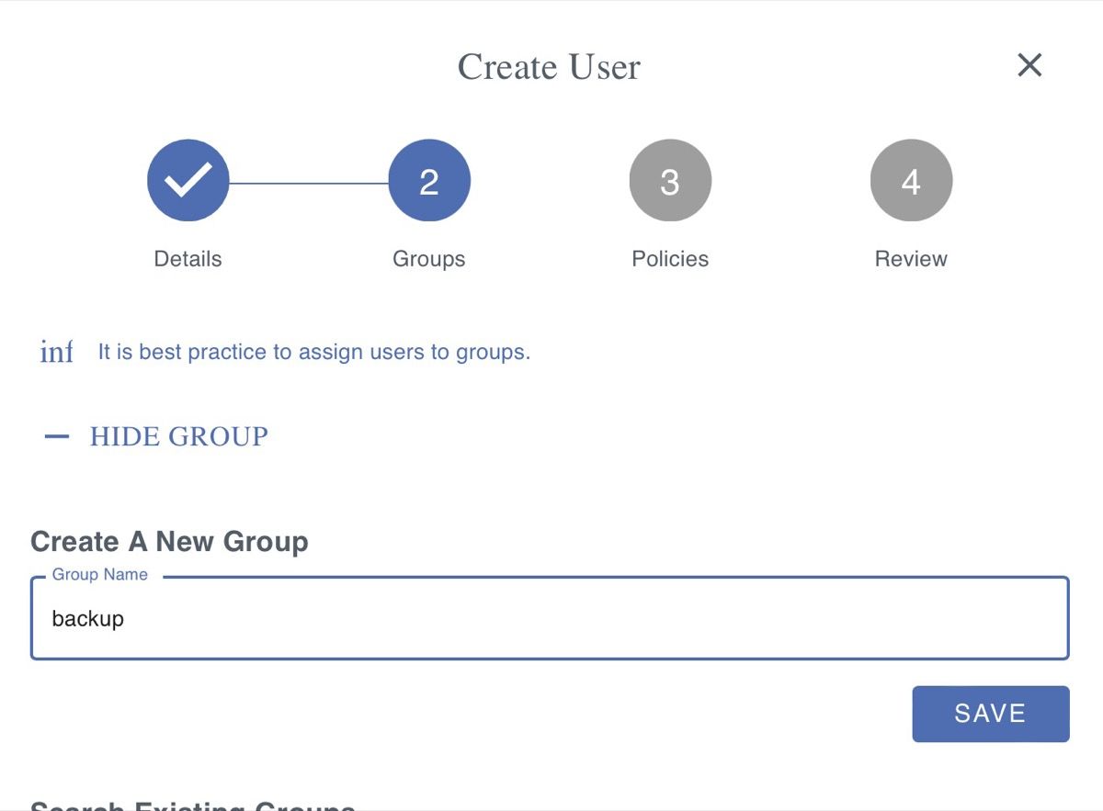Click the Create User dialog title
This screenshot has width=1103, height=811.
click(550, 67)
